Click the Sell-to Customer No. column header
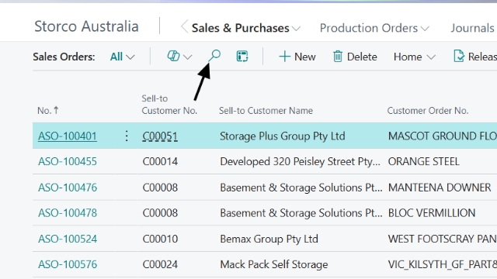497x279 pixels. [169, 105]
